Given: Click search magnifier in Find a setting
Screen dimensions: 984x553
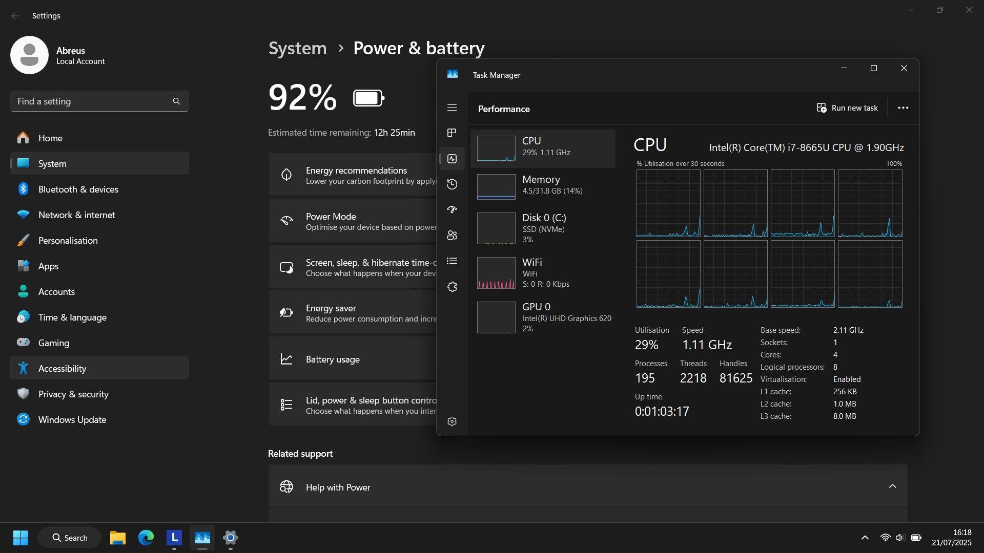Looking at the screenshot, I should (x=176, y=101).
